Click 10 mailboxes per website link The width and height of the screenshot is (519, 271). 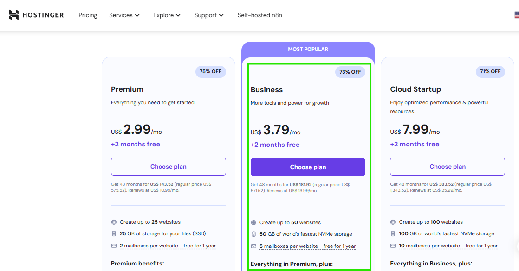point(448,246)
